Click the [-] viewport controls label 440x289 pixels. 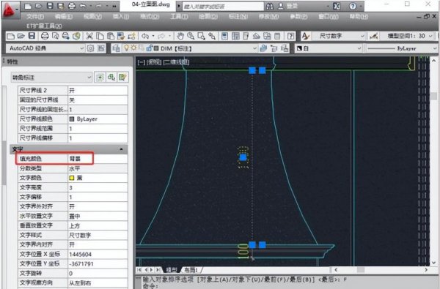point(141,62)
